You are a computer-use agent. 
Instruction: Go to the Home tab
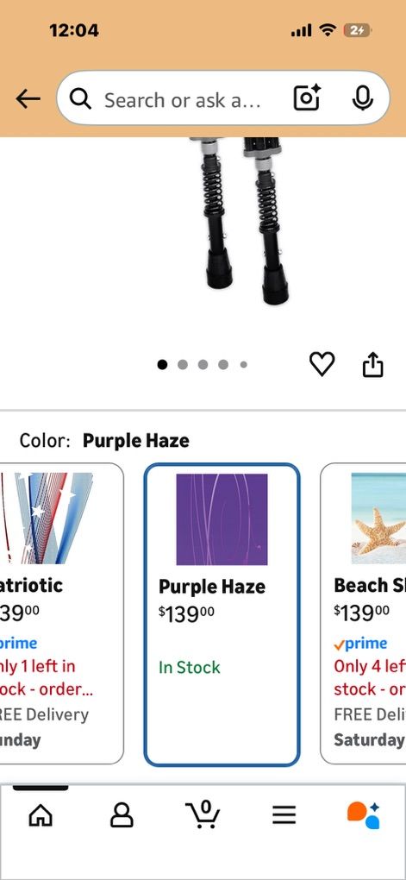pyautogui.click(x=41, y=815)
